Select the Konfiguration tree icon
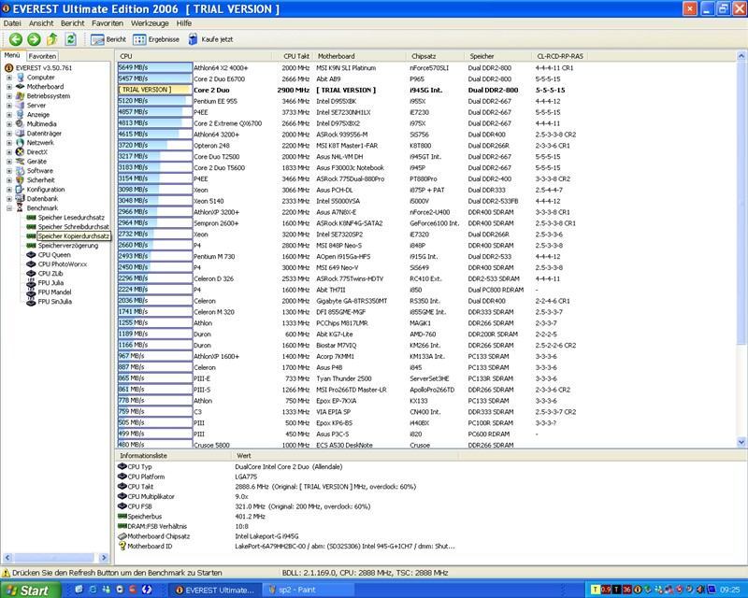Image resolution: width=748 pixels, height=598 pixels. pyautogui.click(x=20, y=190)
